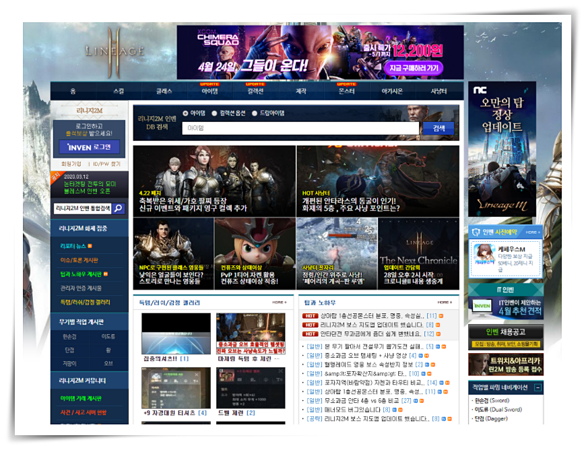The height and width of the screenshot is (450, 586).
Task: Open the 오브 class board
Action: (108, 363)
